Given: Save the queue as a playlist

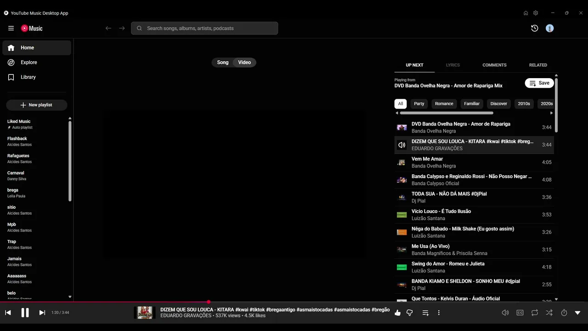Looking at the screenshot, I should [x=539, y=83].
